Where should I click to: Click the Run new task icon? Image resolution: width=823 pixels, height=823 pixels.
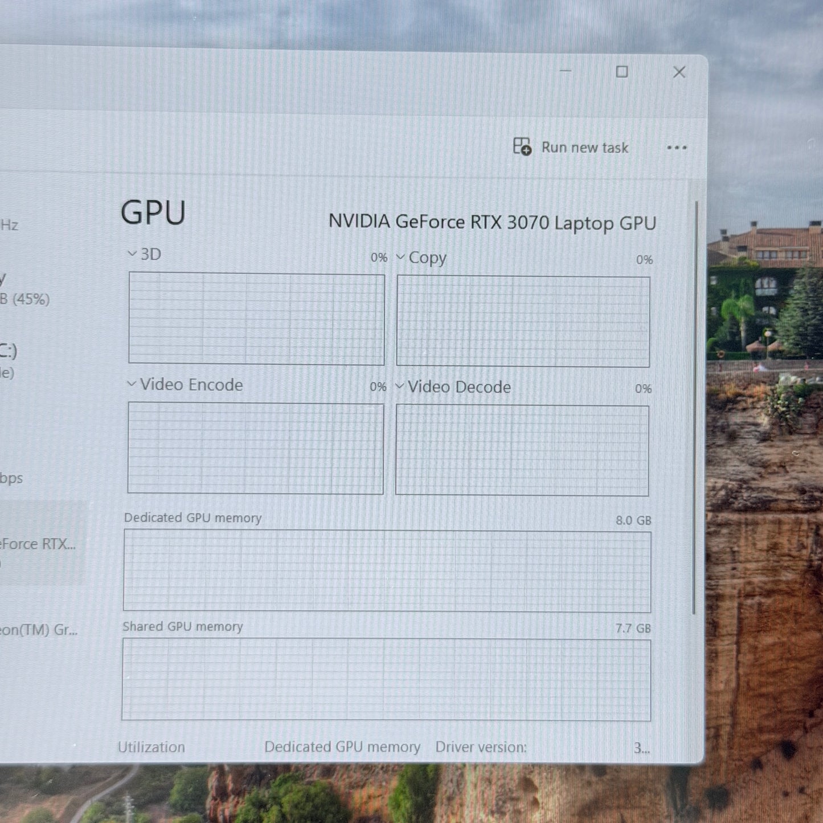522,147
